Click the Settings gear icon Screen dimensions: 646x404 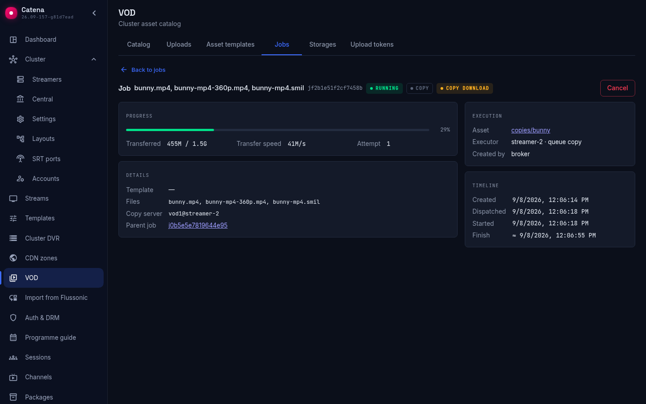click(21, 119)
